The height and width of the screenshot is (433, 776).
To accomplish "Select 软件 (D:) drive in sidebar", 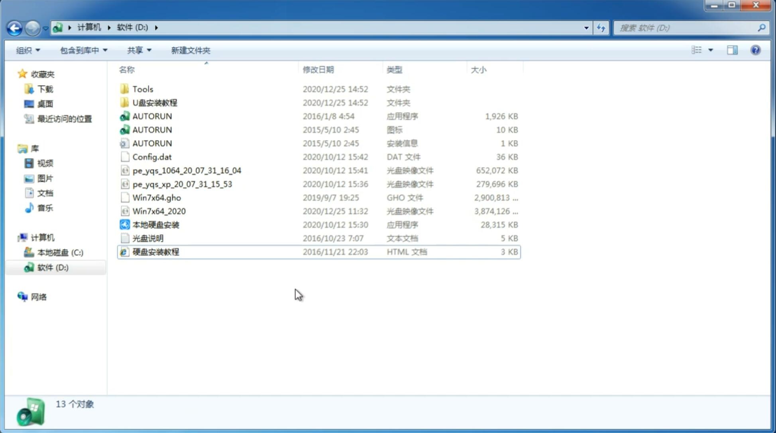I will click(x=53, y=267).
